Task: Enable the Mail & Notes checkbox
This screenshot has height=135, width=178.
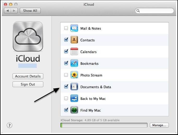Action: (x=66, y=28)
